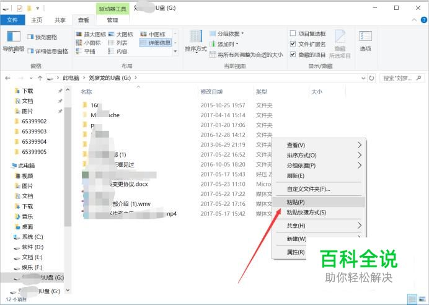Go back with the left arrow
Viewport: 429px width, 305px height.
click(7, 78)
